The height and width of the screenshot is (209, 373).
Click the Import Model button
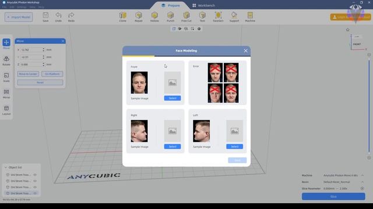click(19, 17)
